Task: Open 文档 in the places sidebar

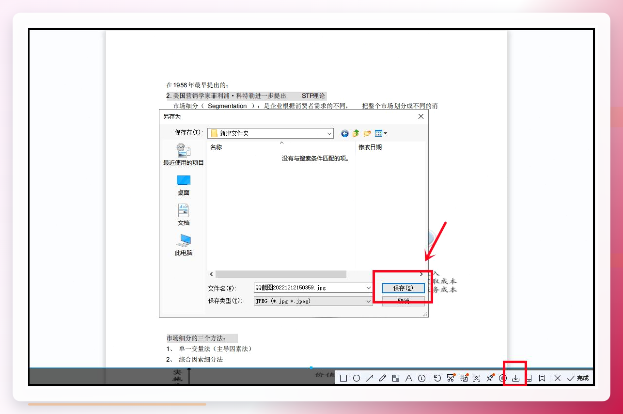Action: (x=184, y=216)
